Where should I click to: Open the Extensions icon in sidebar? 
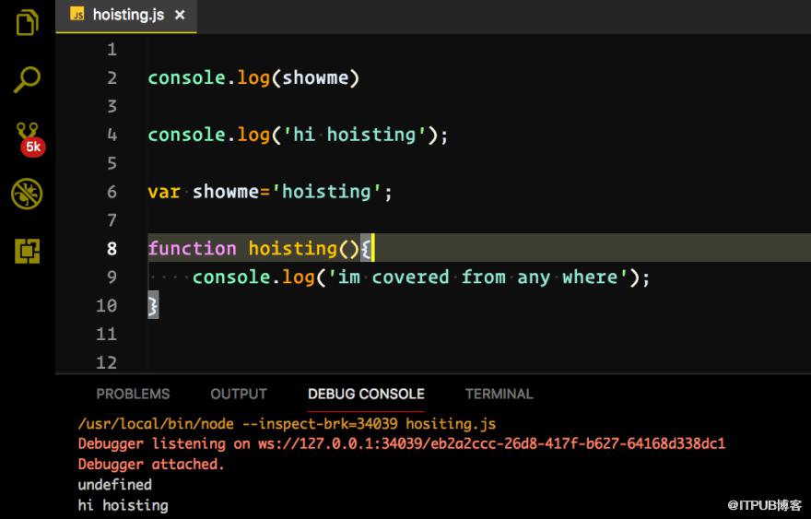pos(27,251)
